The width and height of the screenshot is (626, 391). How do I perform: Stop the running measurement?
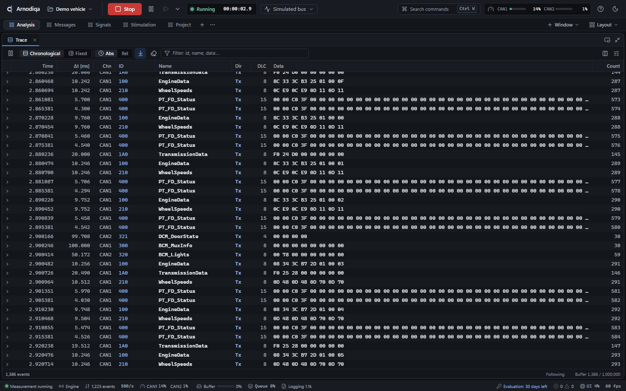point(125,9)
